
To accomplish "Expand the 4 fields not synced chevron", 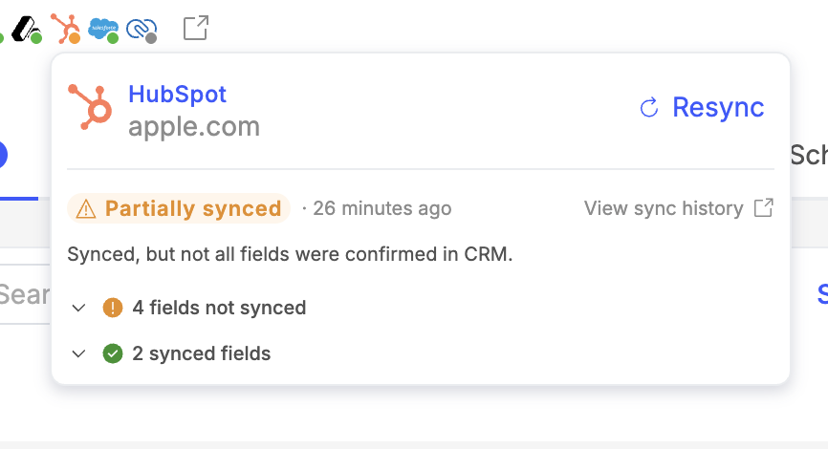I will 79,308.
